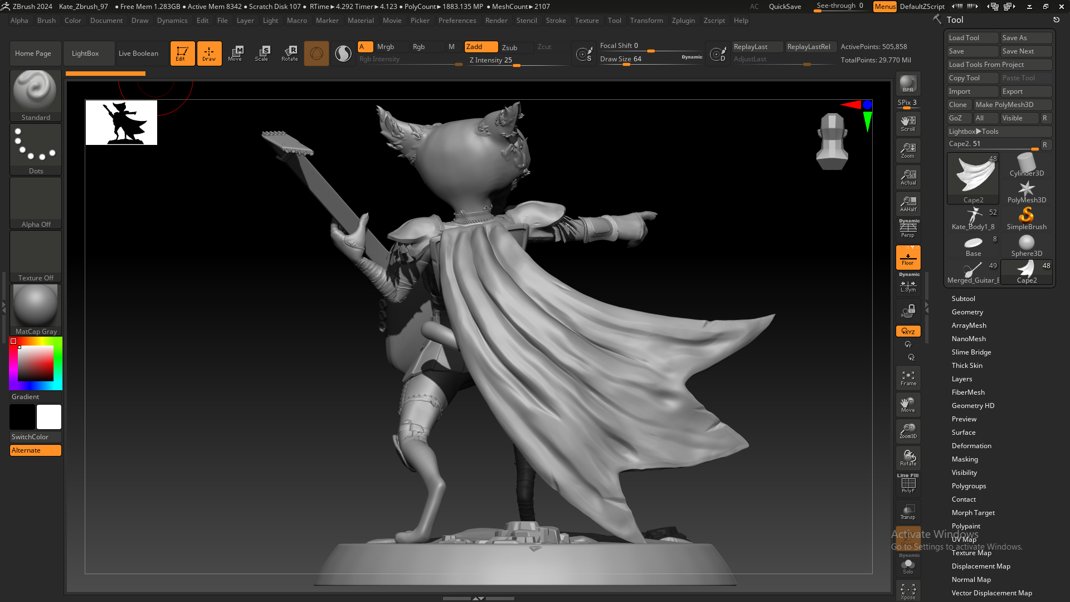Open the Zplugin menu

pos(683,21)
